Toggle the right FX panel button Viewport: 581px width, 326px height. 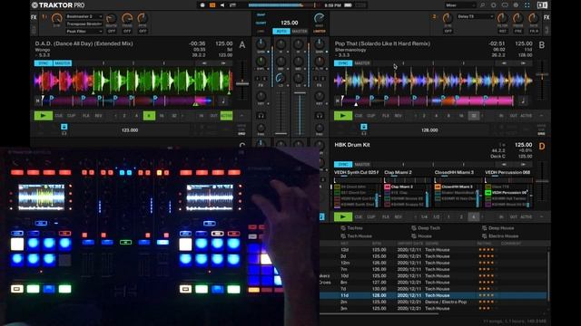[x=547, y=17]
